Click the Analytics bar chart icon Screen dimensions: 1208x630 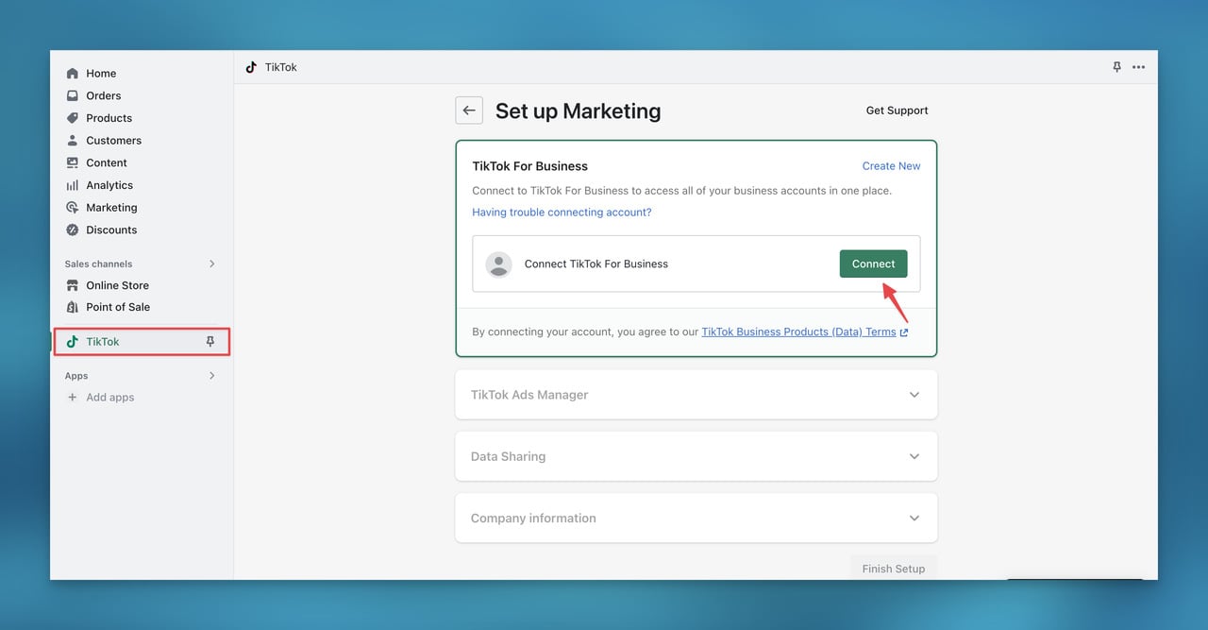(73, 185)
